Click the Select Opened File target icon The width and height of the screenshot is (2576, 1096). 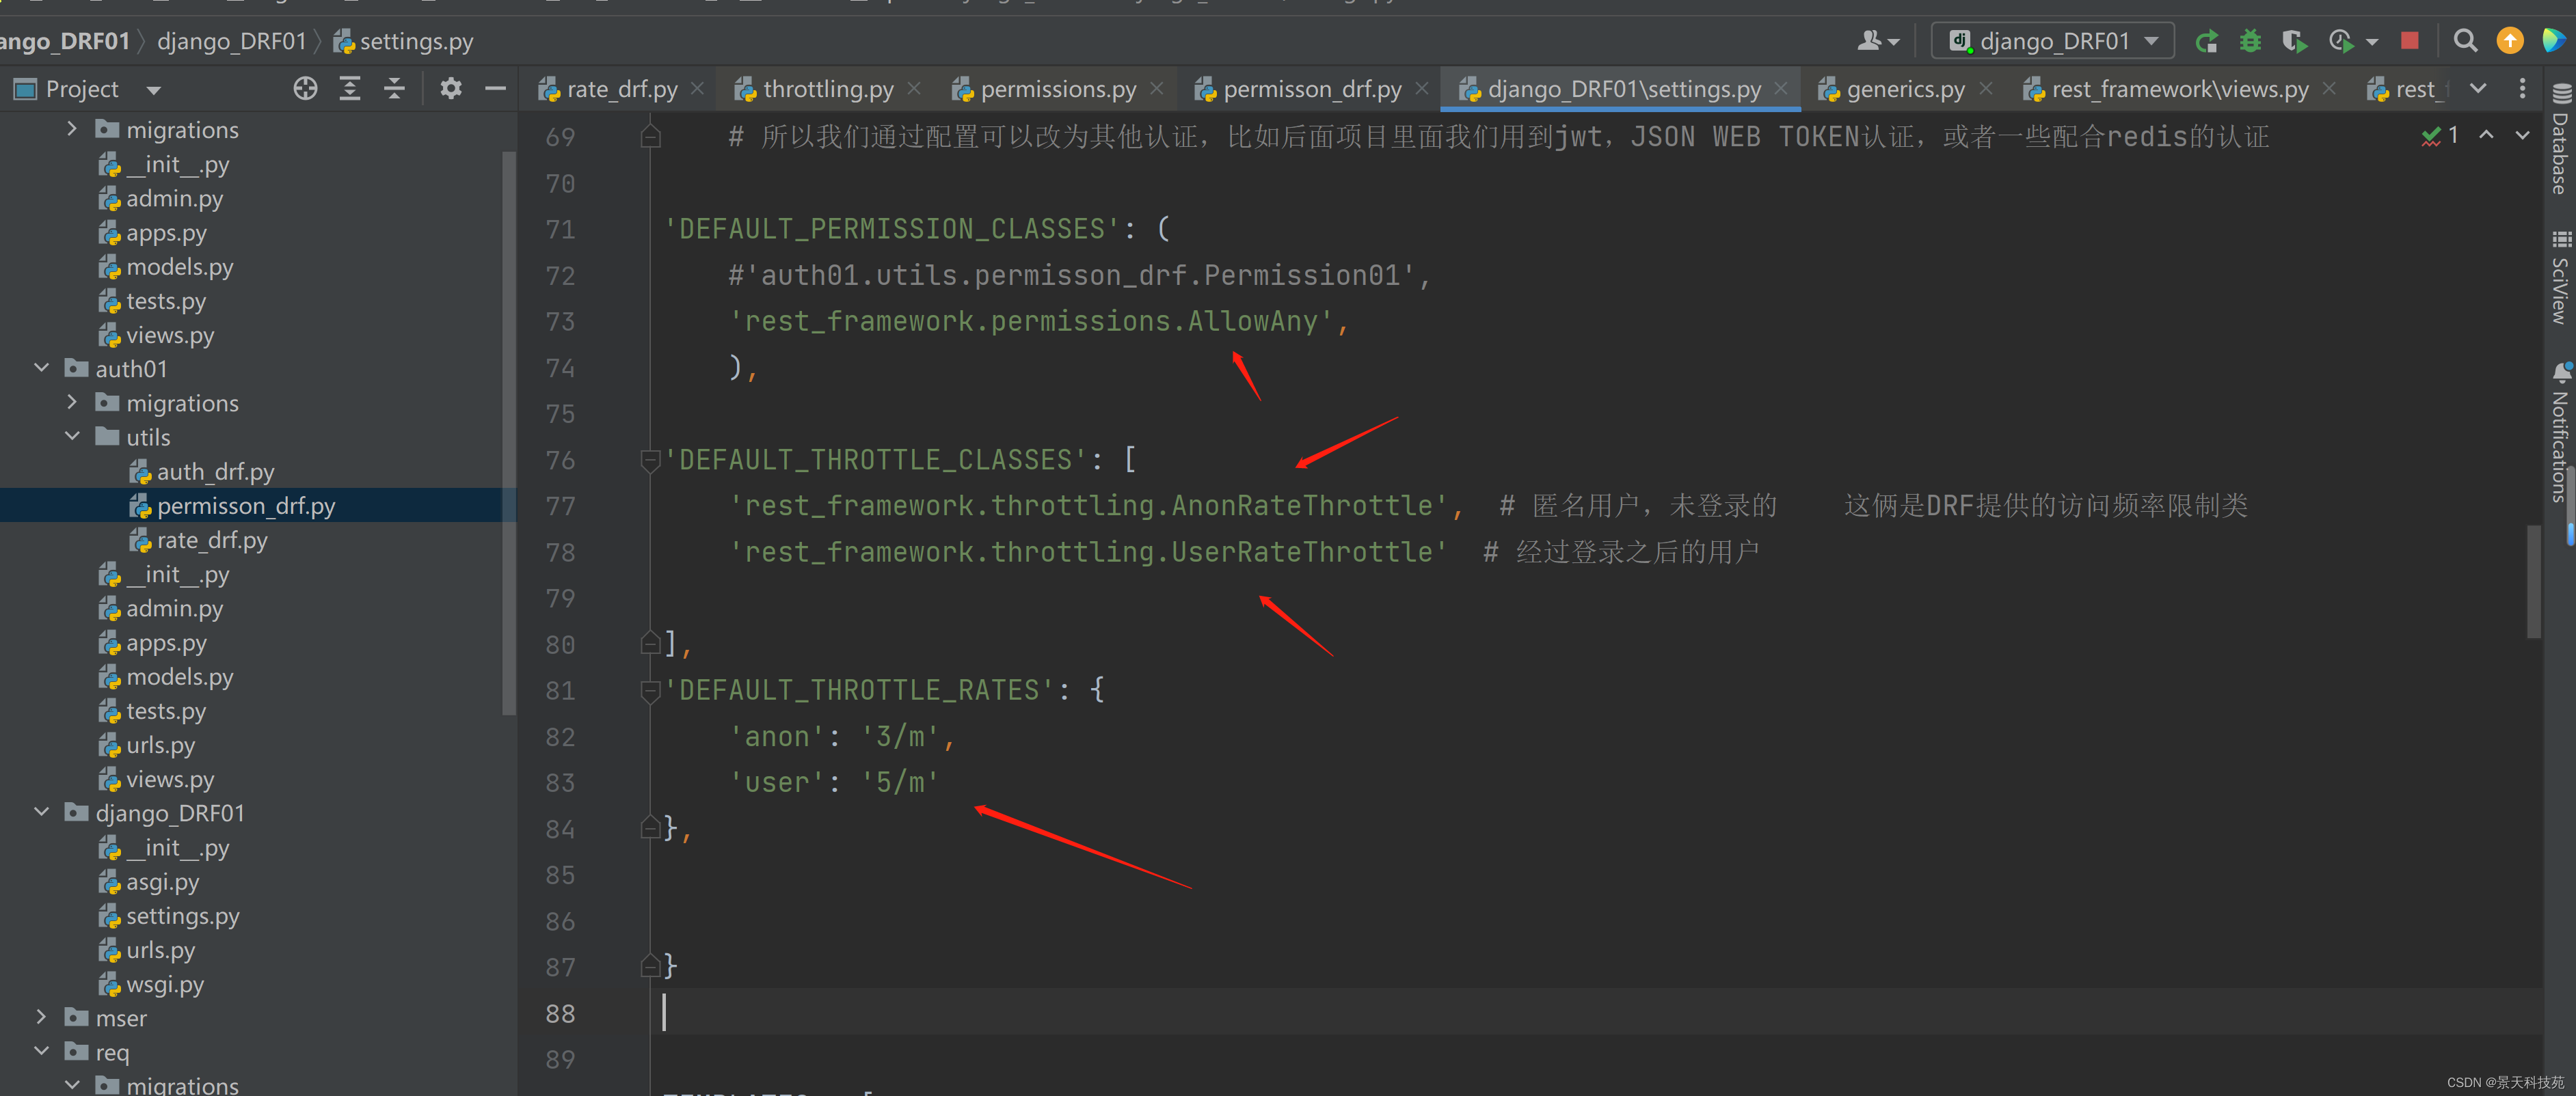[x=305, y=89]
